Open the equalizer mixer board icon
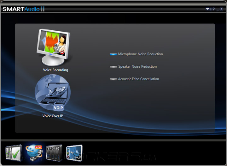Screen dimensions: 227x166 coord(54,153)
